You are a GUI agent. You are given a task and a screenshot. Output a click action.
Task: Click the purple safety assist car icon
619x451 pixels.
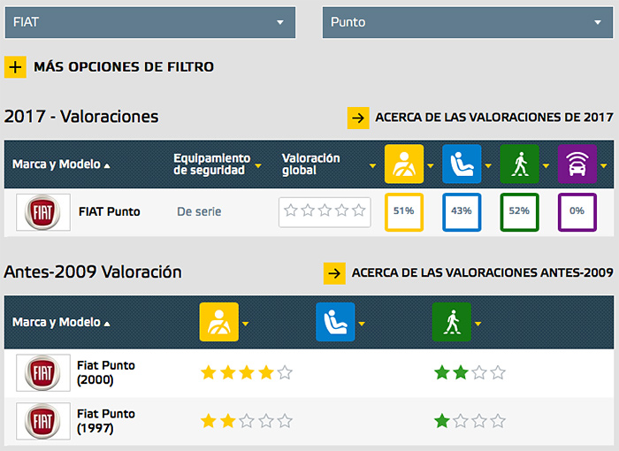(577, 164)
